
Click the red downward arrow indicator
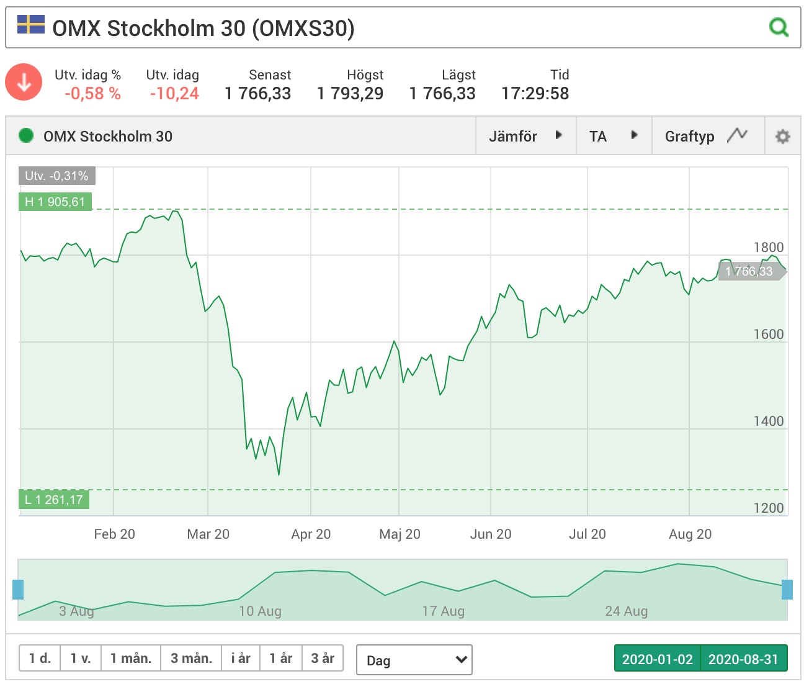pyautogui.click(x=24, y=82)
